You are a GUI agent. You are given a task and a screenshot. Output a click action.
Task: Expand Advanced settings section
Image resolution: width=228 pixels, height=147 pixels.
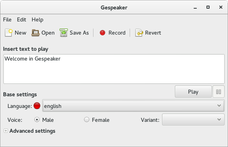pyautogui.click(x=6, y=131)
